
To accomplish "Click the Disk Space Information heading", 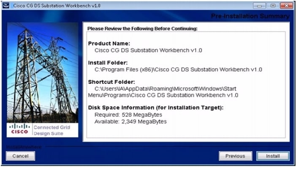I will [x=156, y=108].
